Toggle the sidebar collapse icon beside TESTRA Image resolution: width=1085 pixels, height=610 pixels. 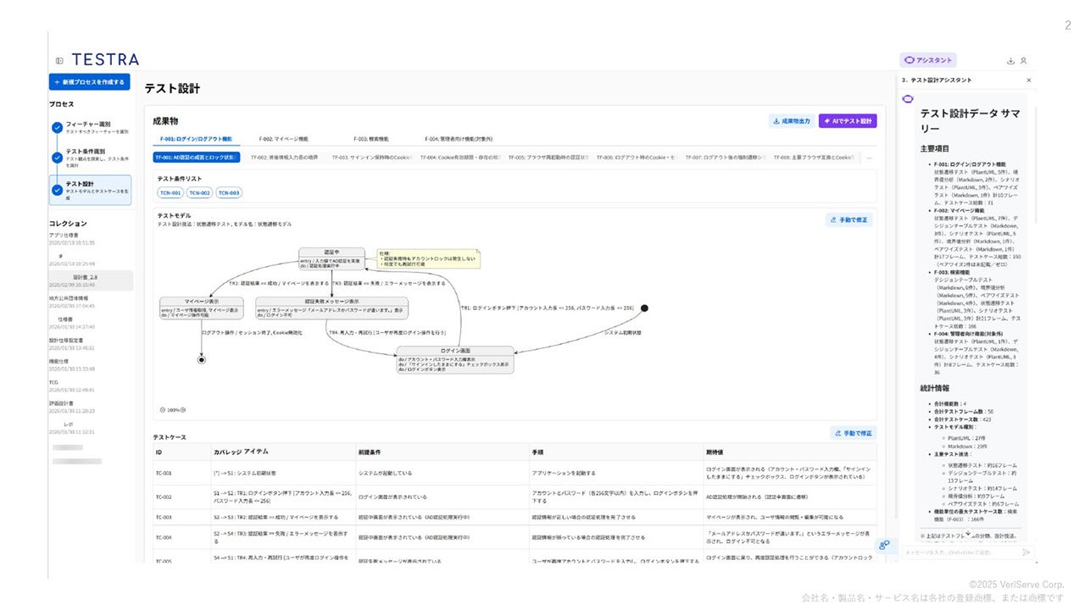click(59, 60)
